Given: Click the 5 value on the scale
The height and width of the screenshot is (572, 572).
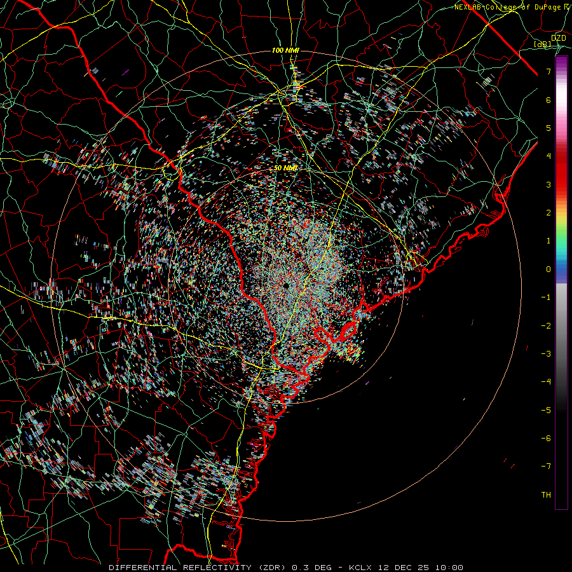Looking at the screenshot, I should [548, 128].
